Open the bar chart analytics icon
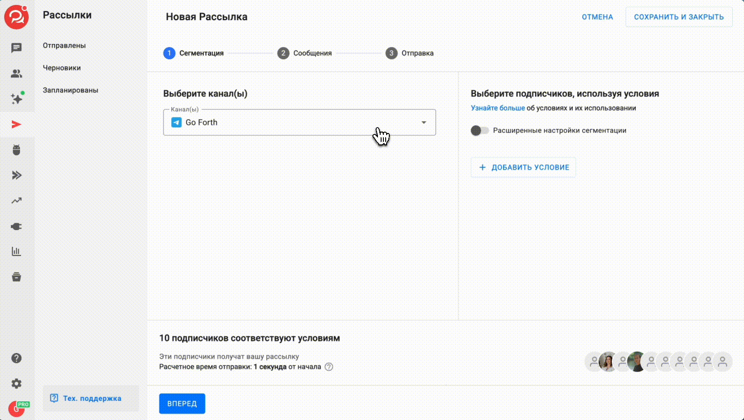 (16, 251)
